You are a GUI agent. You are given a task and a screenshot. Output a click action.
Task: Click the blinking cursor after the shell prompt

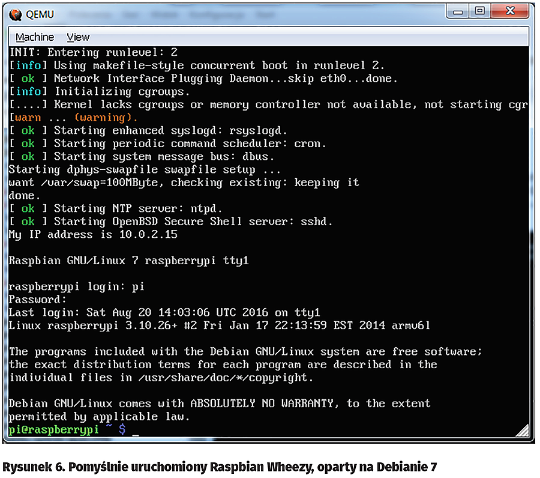pos(136,430)
